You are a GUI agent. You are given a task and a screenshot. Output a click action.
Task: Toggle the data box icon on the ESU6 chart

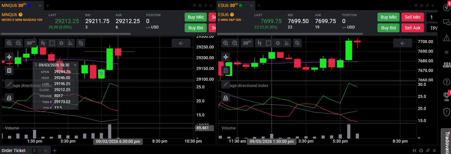click(x=226, y=71)
